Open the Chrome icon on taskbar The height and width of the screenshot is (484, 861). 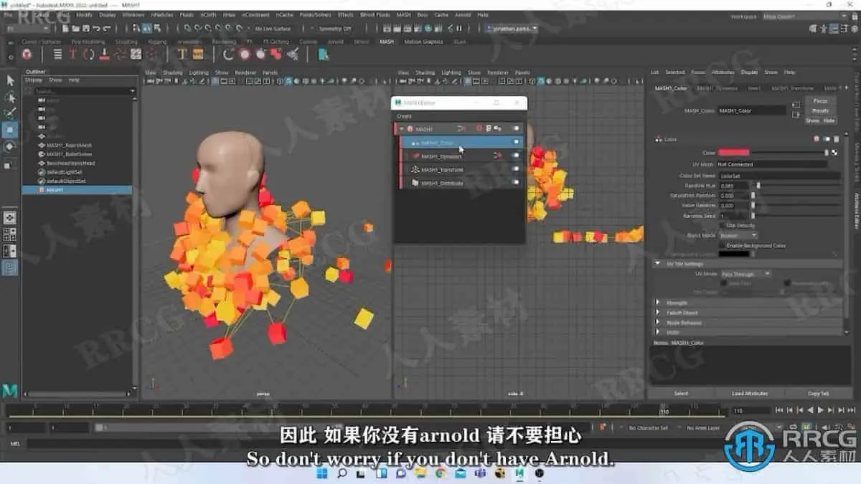coord(441,473)
